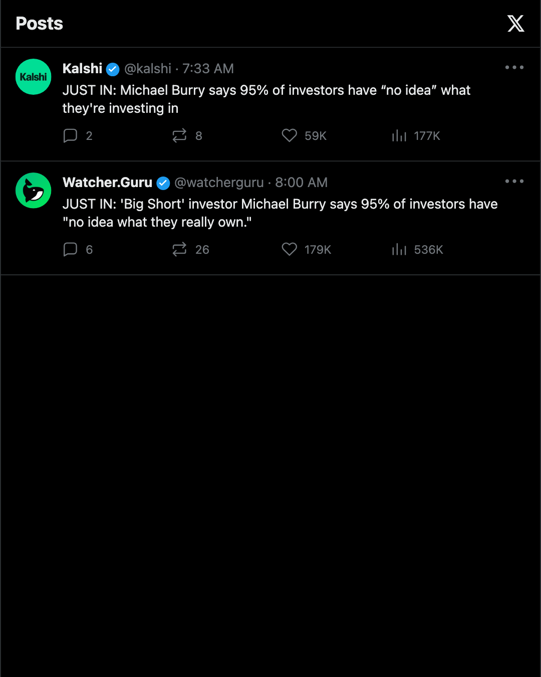Open the @watcherguru handle link

[219, 183]
